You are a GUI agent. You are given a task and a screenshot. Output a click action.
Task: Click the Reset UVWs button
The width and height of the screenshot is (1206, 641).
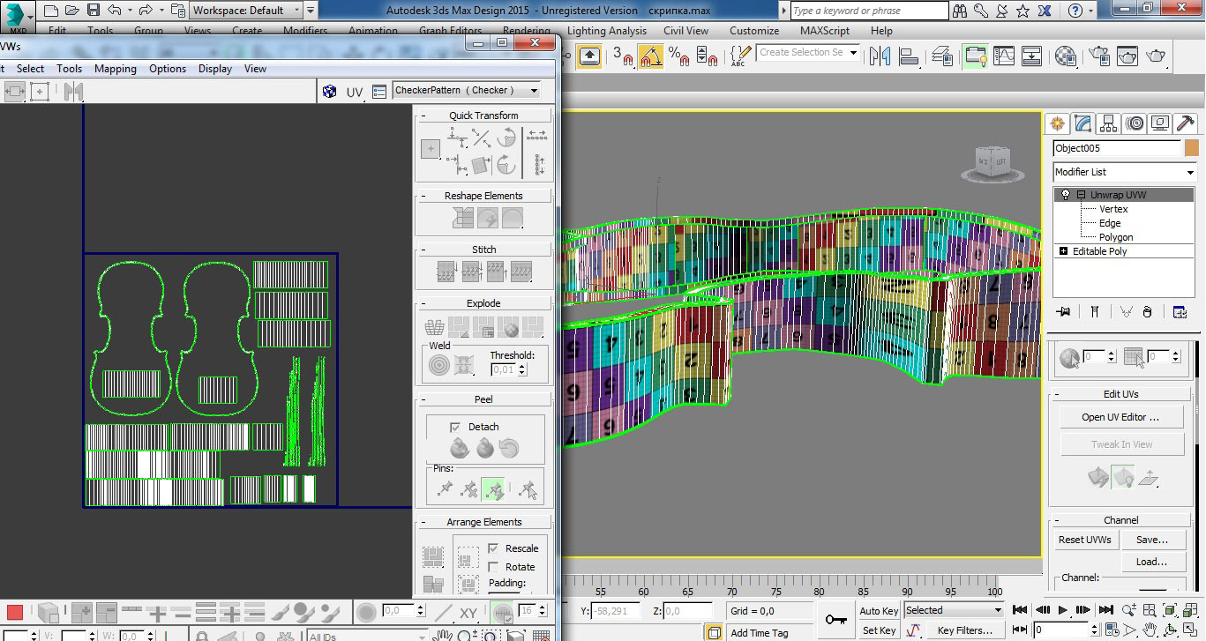[1085, 540]
